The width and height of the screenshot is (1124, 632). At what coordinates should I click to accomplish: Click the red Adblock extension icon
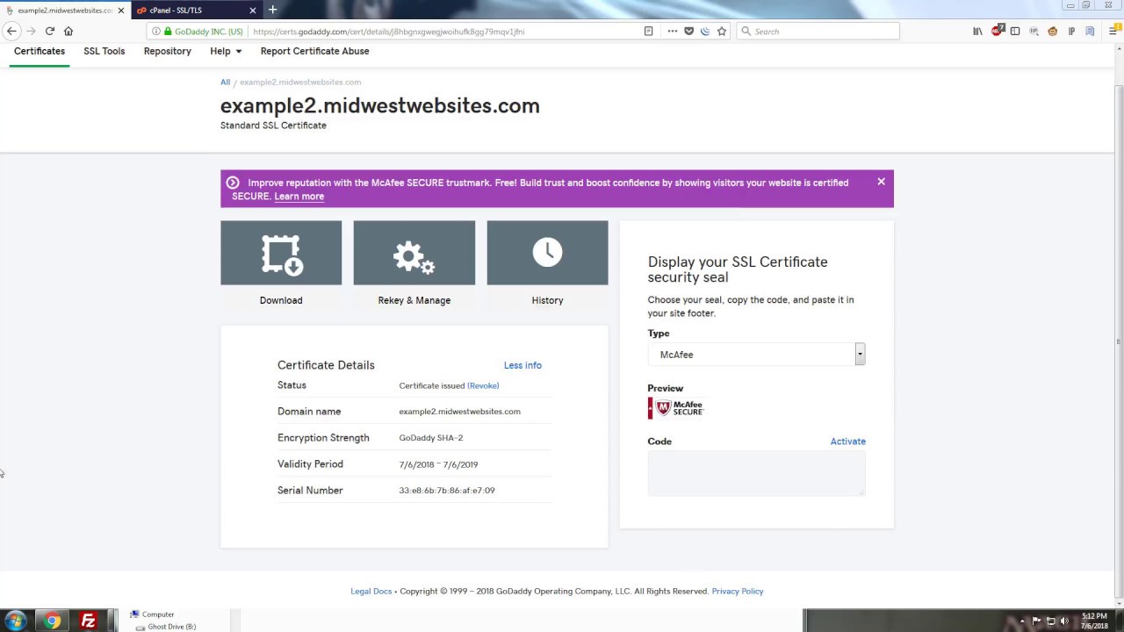pyautogui.click(x=997, y=31)
